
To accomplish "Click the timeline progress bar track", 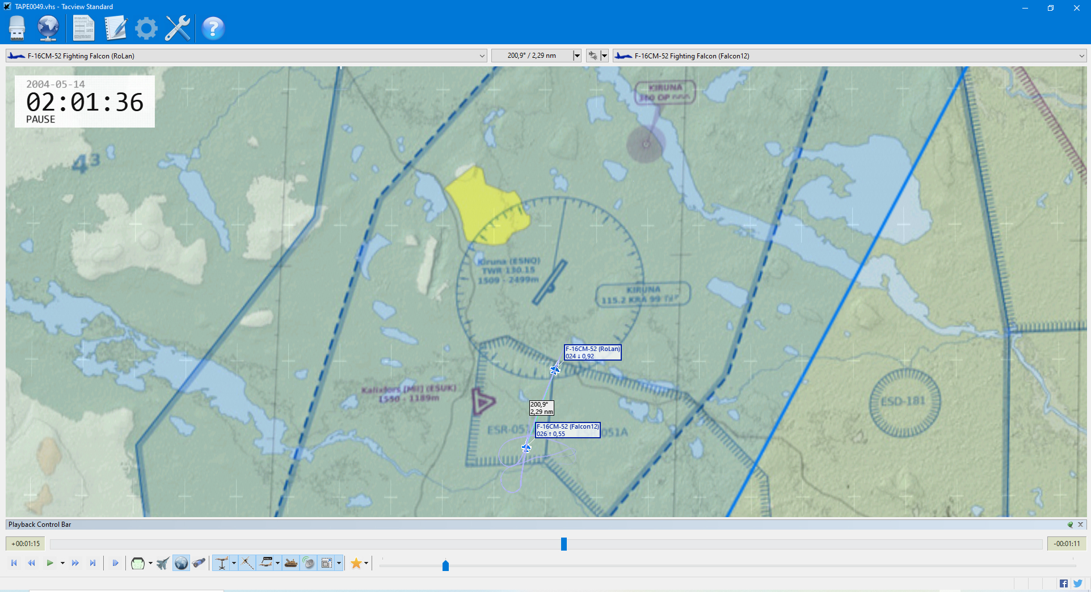I will point(546,544).
